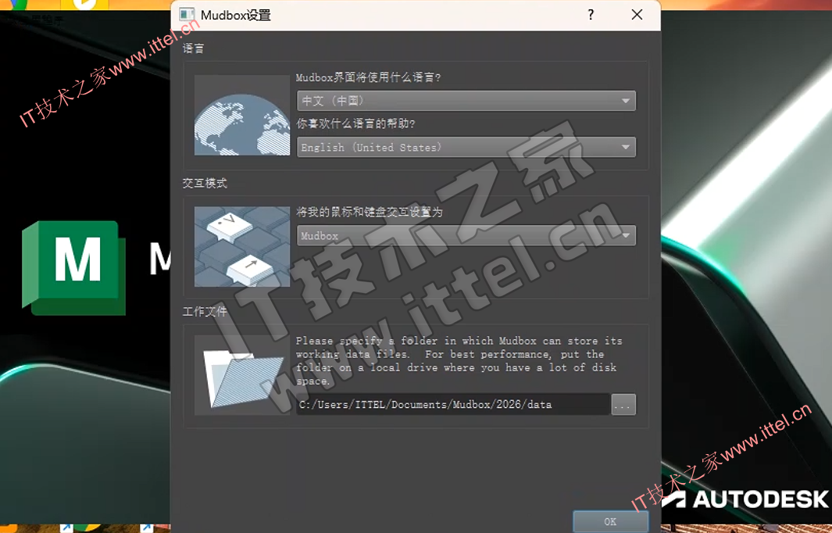This screenshot has height=533, width=832.
Task: Browse for a working folder with the ... button
Action: [x=623, y=405]
